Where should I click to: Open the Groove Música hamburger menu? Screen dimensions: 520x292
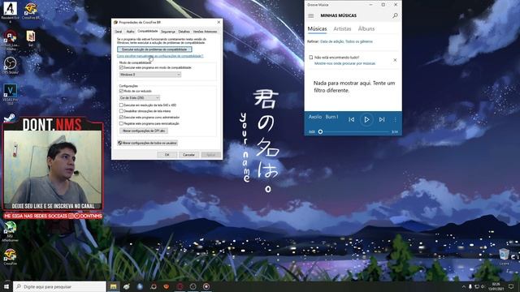point(310,15)
